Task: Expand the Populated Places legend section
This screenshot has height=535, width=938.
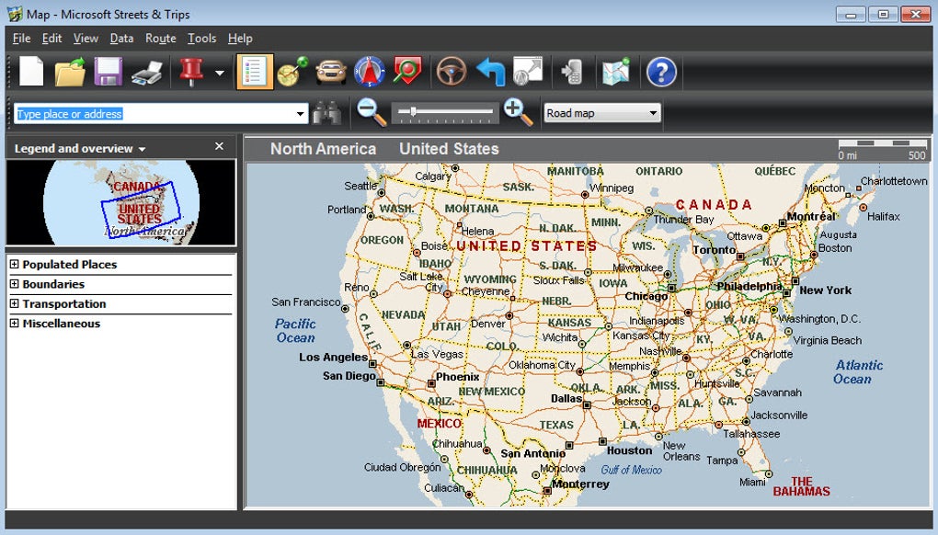Action: (14, 265)
